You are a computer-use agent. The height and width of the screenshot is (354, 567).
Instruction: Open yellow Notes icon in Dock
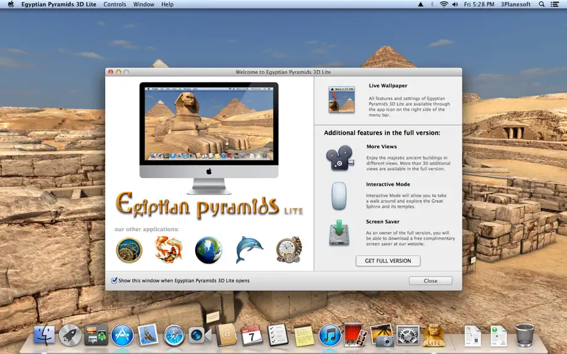(x=304, y=336)
